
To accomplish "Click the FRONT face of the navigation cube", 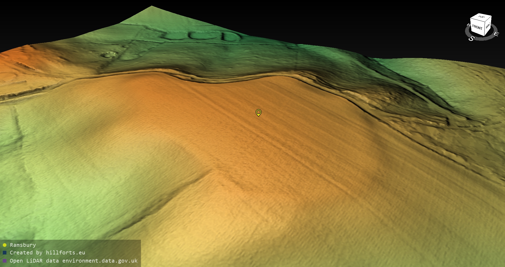I will 477,27.
